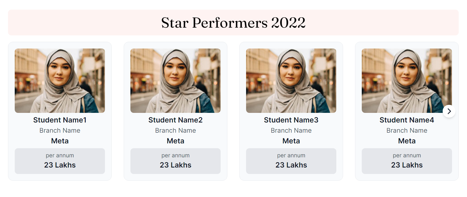Click Meta company under Student Name2
Viewport: 467px width, 197px height.
click(x=175, y=141)
